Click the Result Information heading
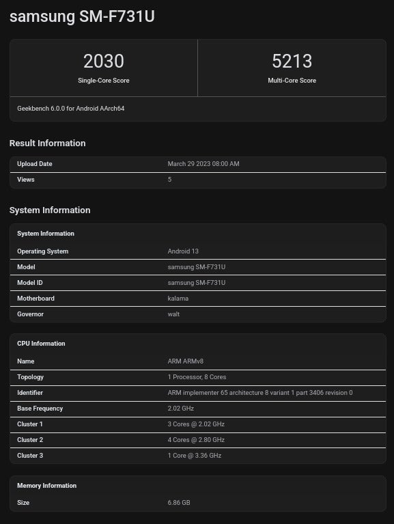The width and height of the screenshot is (394, 524). (x=47, y=143)
